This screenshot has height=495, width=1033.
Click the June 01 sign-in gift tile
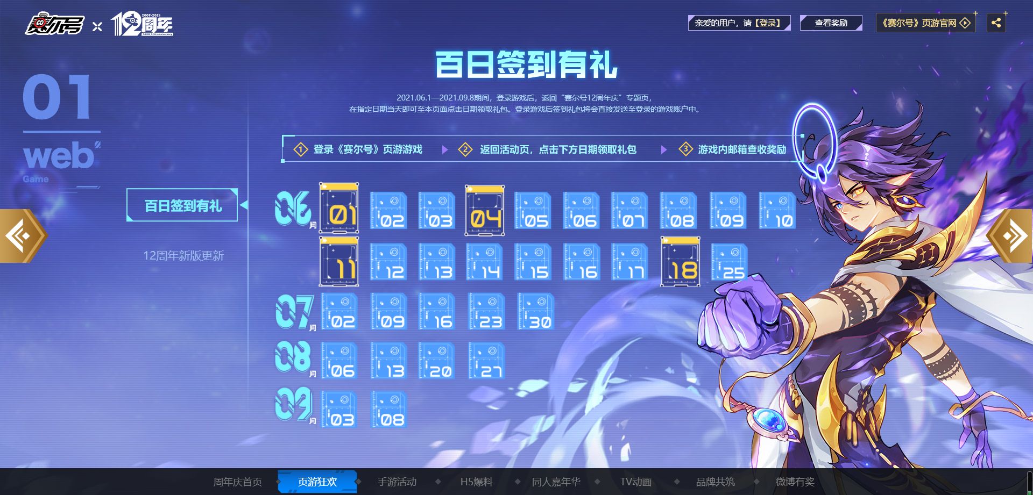[x=339, y=209]
